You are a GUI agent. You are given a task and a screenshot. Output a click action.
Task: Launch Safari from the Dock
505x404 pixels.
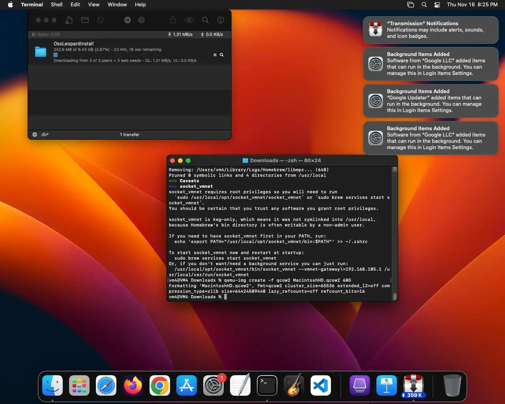click(x=106, y=385)
